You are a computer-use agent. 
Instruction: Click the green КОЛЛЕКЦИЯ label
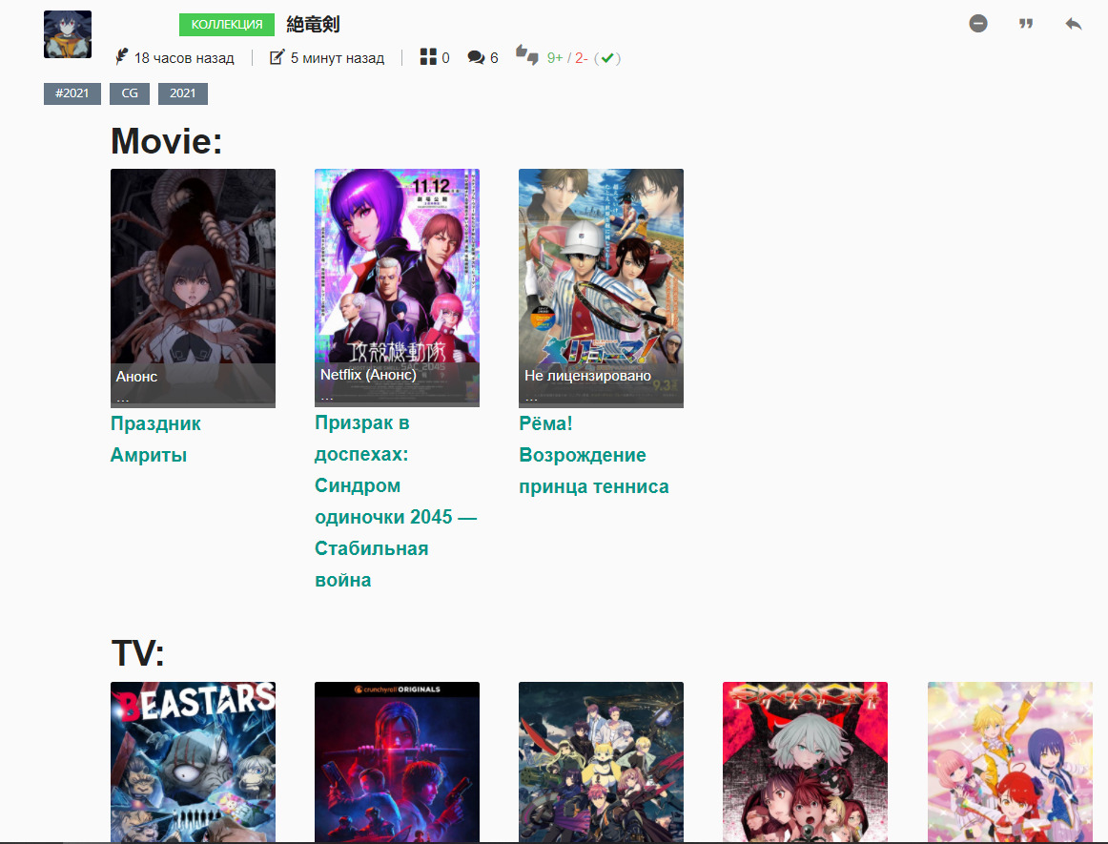pos(227,25)
